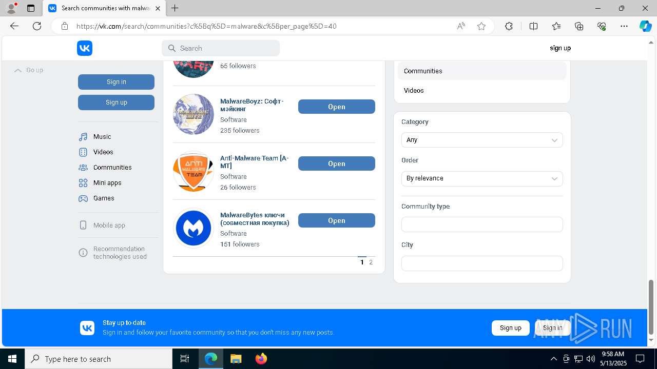Image resolution: width=657 pixels, height=369 pixels.
Task: Expand the Category dropdown
Action: 482,140
